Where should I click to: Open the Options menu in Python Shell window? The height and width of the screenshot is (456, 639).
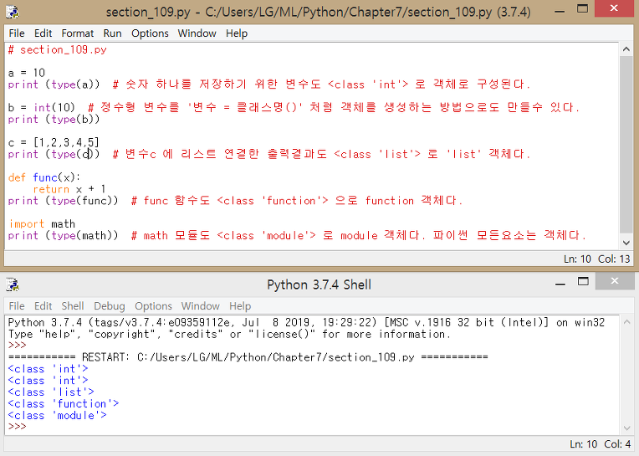tap(153, 306)
